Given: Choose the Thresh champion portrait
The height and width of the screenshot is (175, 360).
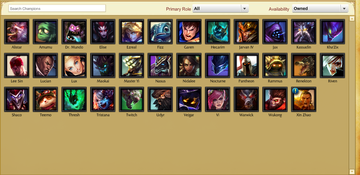Looking at the screenshot, I should coord(74,99).
